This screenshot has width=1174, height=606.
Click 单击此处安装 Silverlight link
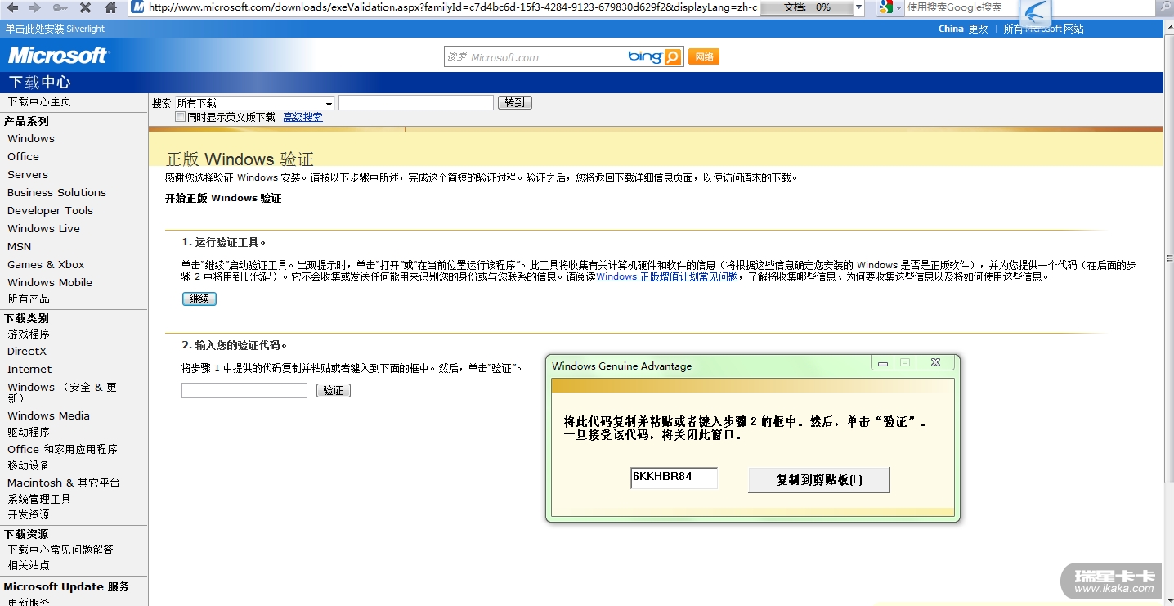[55, 29]
